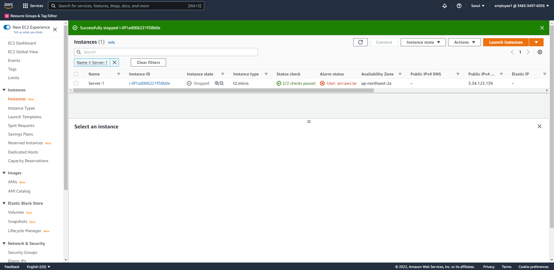Sort by Elastic IP column arrow
The height and width of the screenshot is (270, 554).
pyautogui.click(x=545, y=74)
